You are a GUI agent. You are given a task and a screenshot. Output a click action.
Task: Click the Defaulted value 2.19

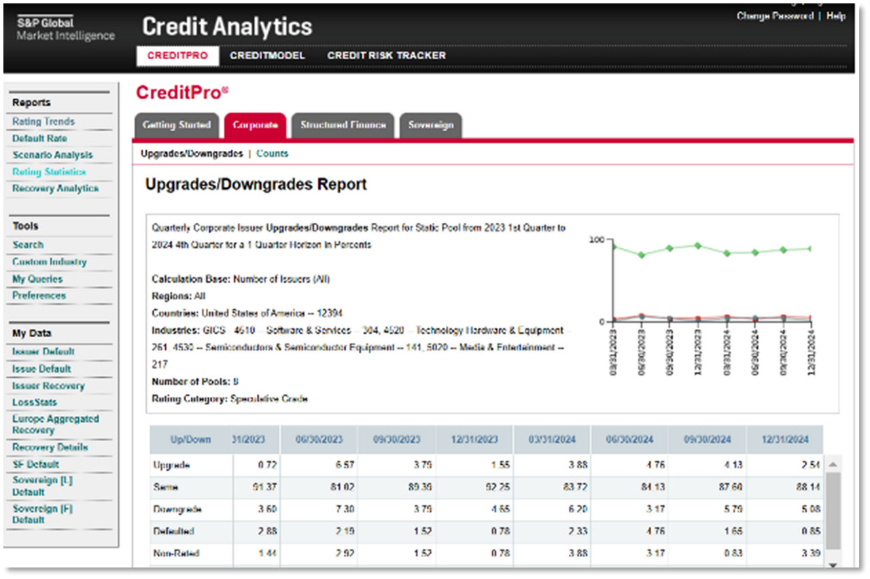coord(344,531)
